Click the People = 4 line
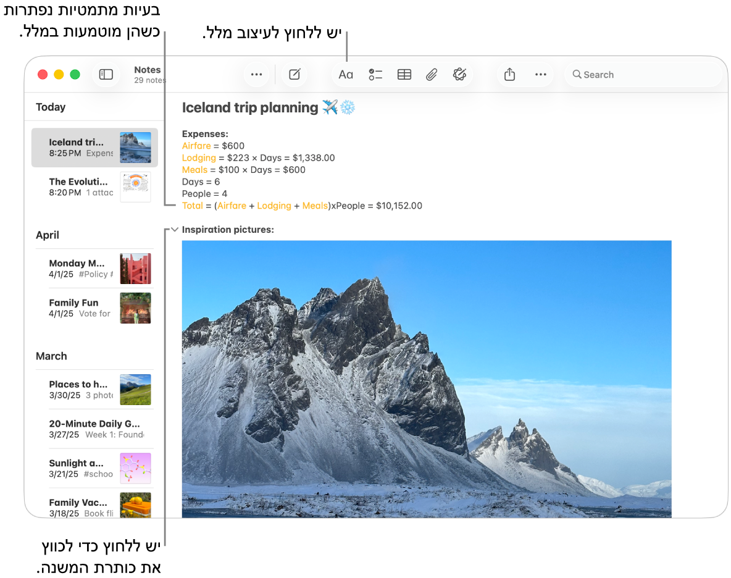The image size is (731, 578). [204, 194]
